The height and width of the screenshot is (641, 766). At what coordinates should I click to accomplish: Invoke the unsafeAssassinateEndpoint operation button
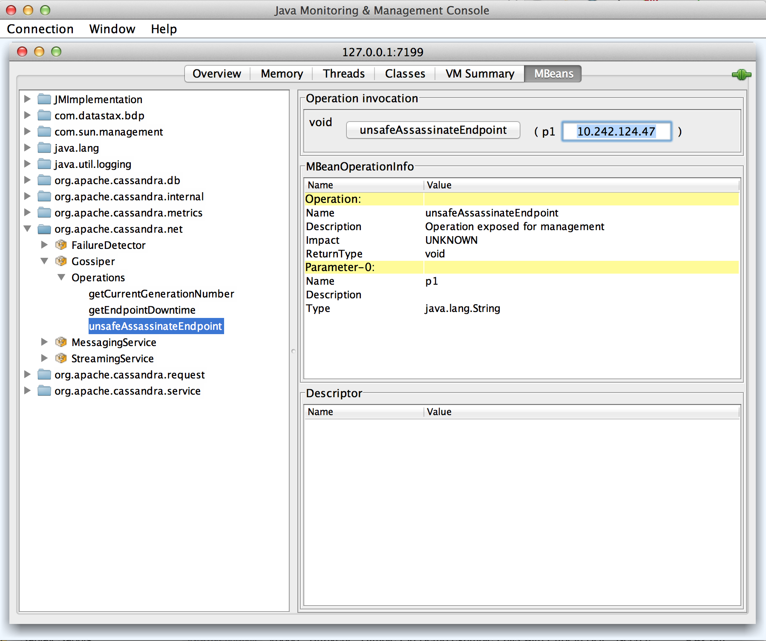(433, 130)
